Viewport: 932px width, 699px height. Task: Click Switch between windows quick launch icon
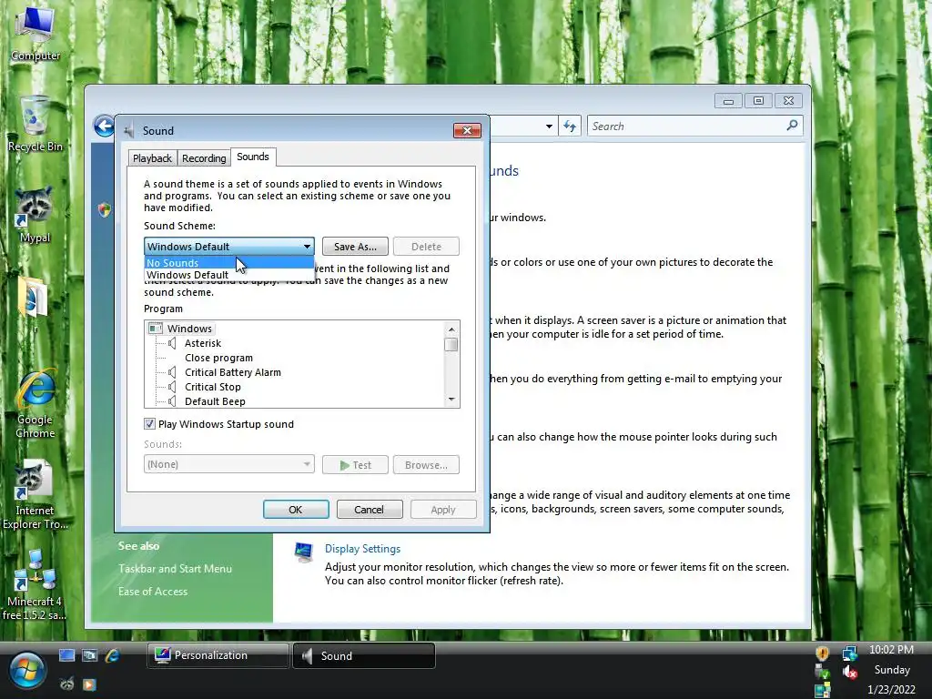click(x=89, y=655)
